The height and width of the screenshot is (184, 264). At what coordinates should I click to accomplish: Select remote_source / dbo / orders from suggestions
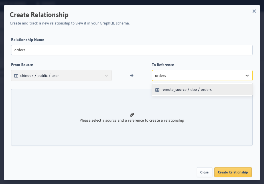tap(186, 89)
